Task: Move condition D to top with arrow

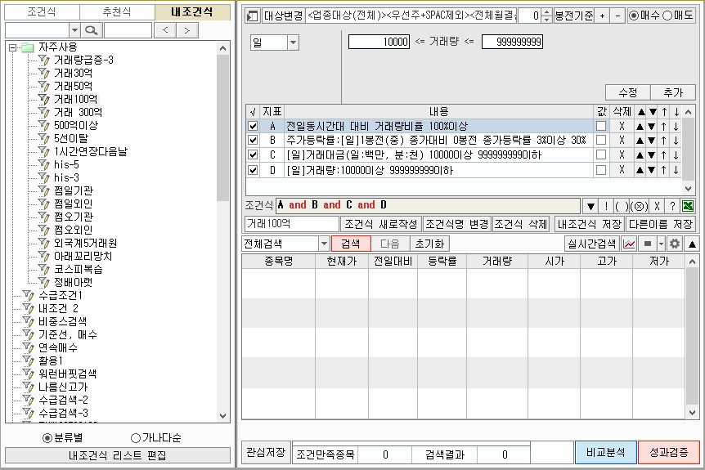Action: click(x=663, y=170)
